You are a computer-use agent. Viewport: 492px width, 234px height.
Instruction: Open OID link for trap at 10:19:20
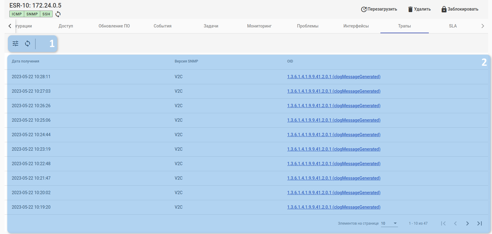[334, 207]
